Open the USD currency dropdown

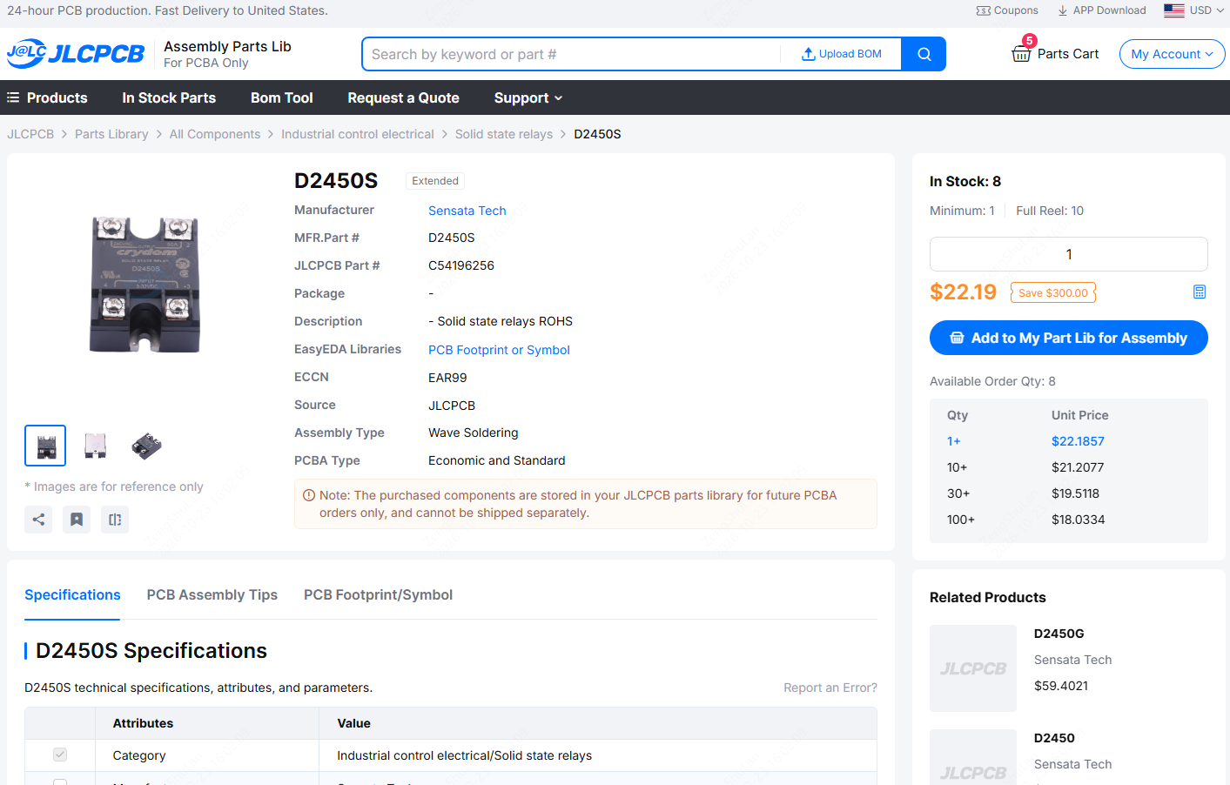[x=1206, y=10]
